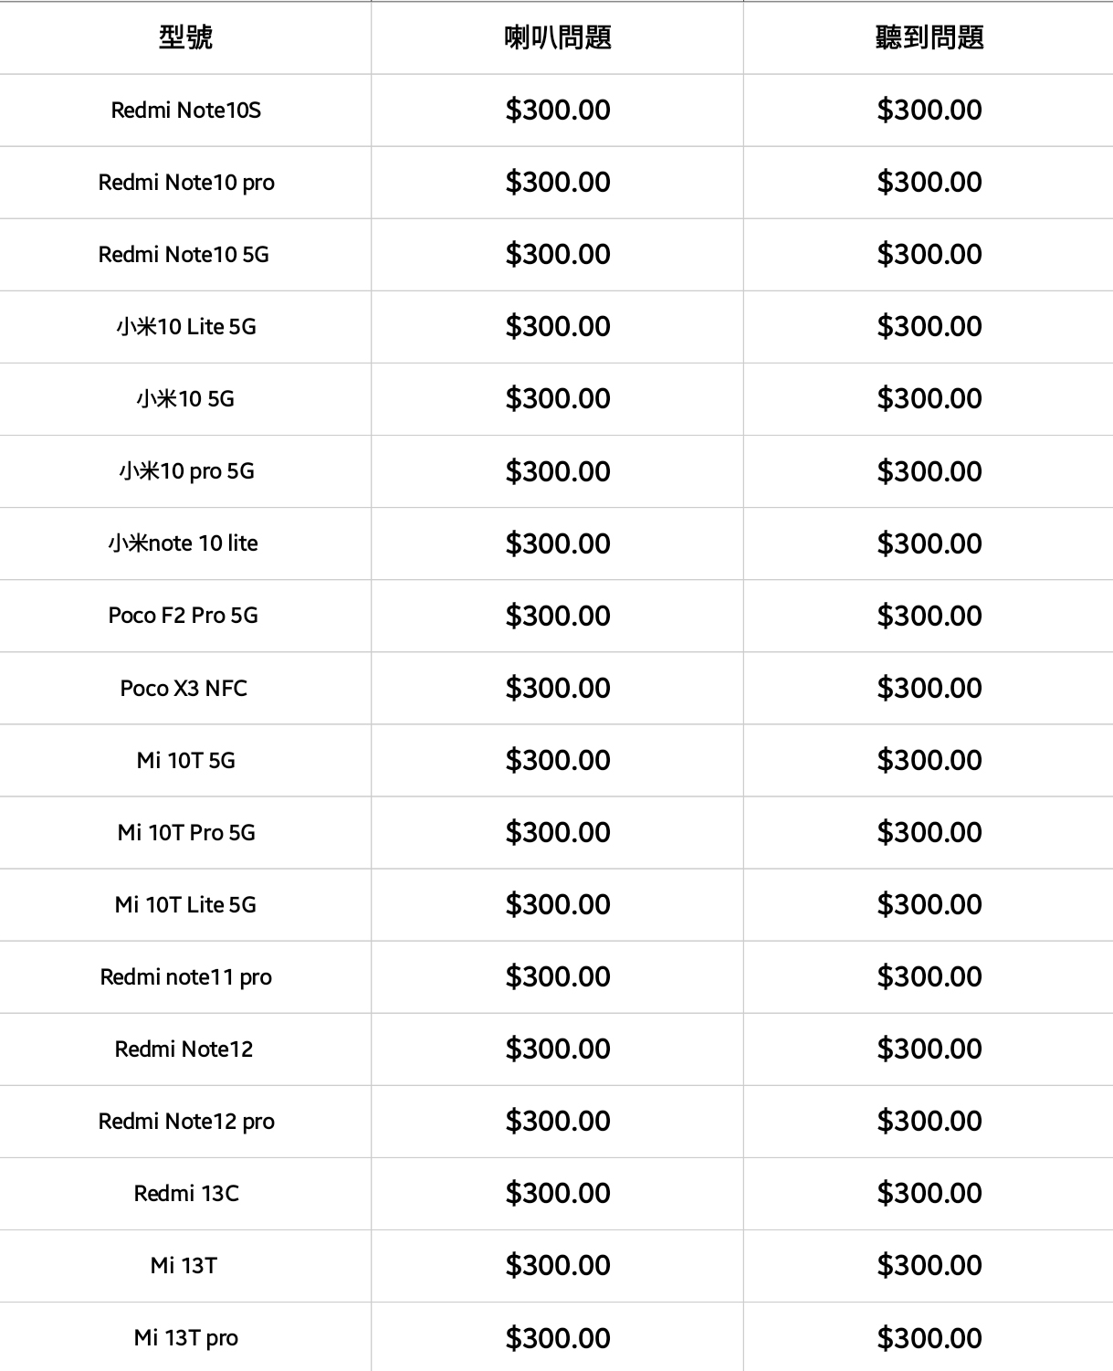
Task: Select the Redmi Note10 pro model name
Action: pos(186,183)
